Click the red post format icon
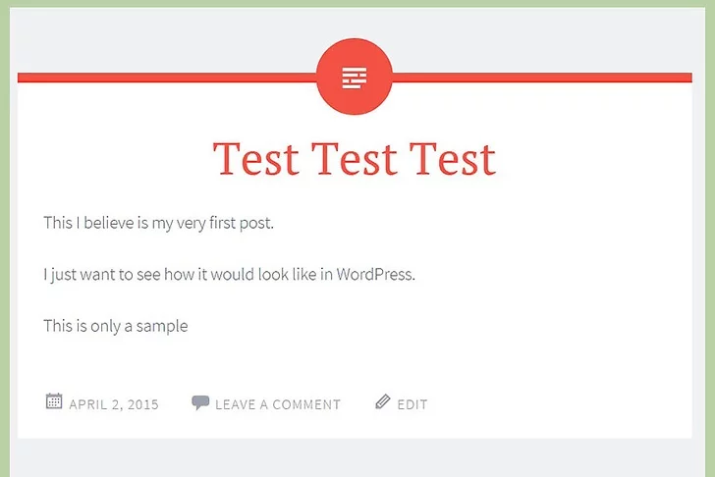 [355, 78]
